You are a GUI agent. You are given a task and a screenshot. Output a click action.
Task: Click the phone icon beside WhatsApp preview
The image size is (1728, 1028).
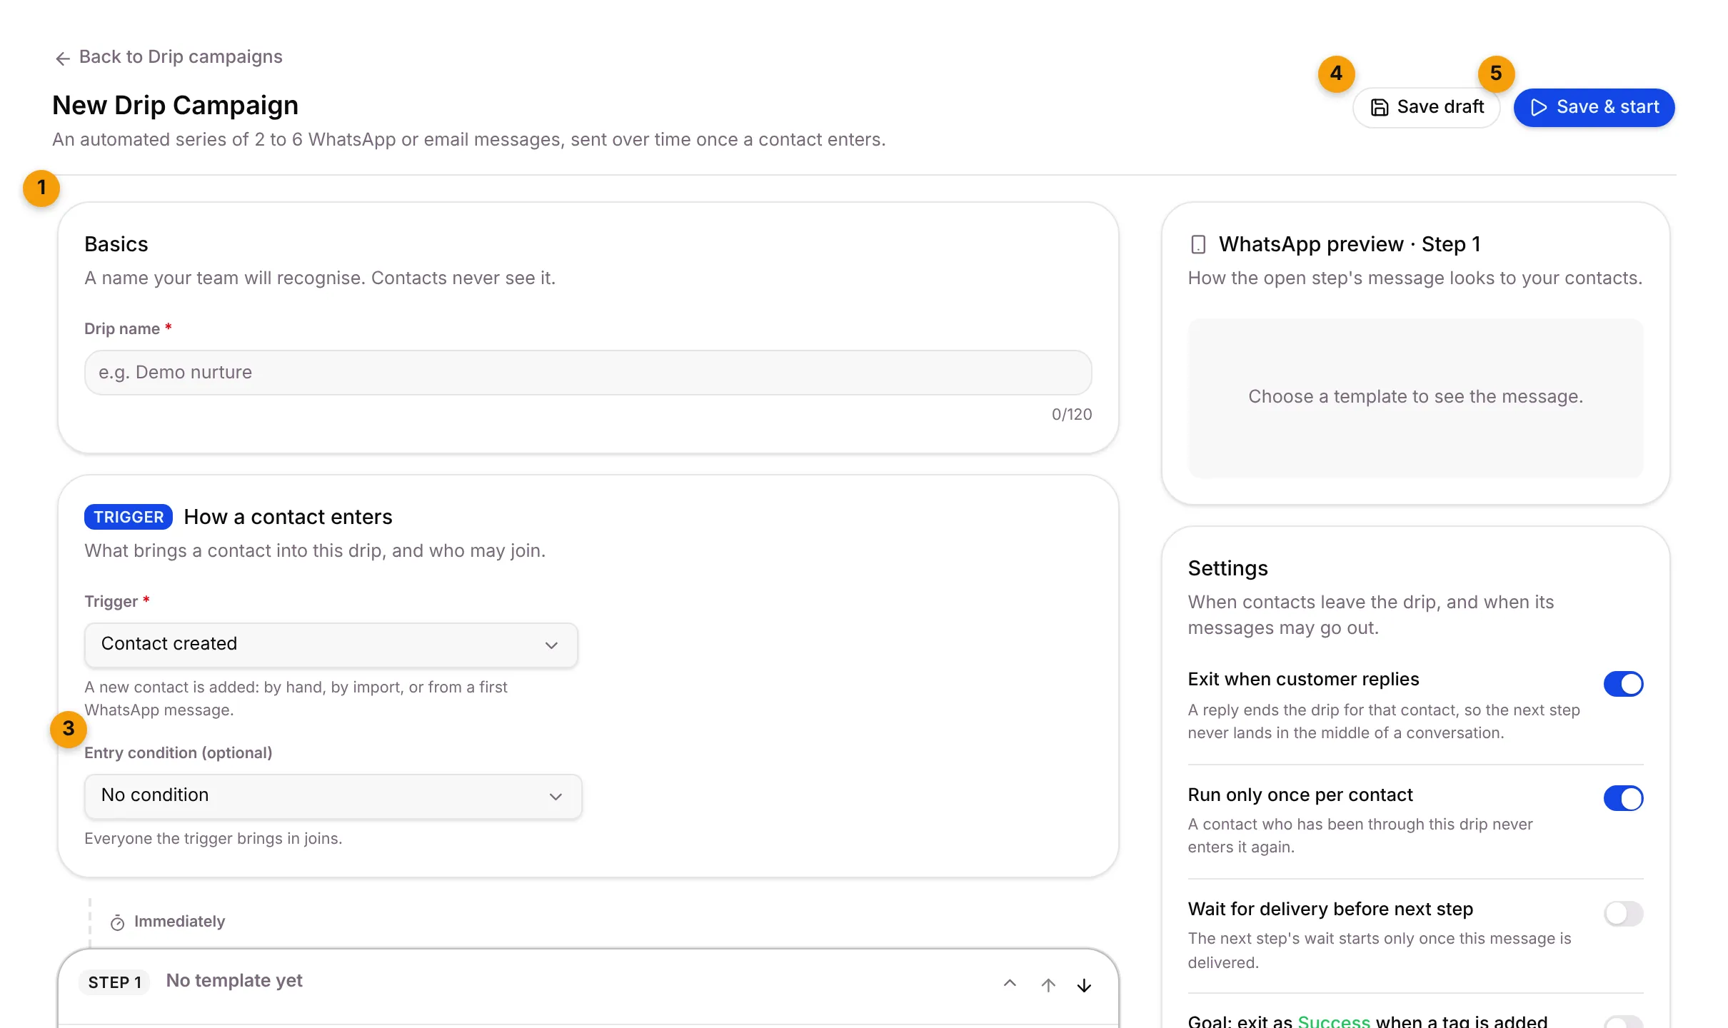[x=1198, y=245]
